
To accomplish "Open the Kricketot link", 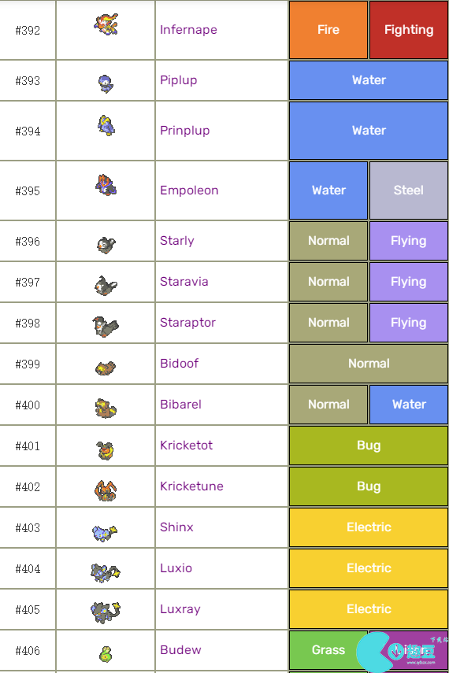I will click(x=186, y=445).
